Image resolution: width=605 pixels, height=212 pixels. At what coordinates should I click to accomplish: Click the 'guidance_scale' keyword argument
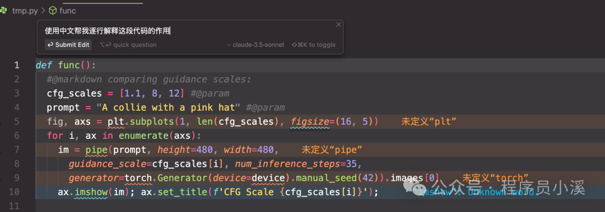[x=107, y=164]
